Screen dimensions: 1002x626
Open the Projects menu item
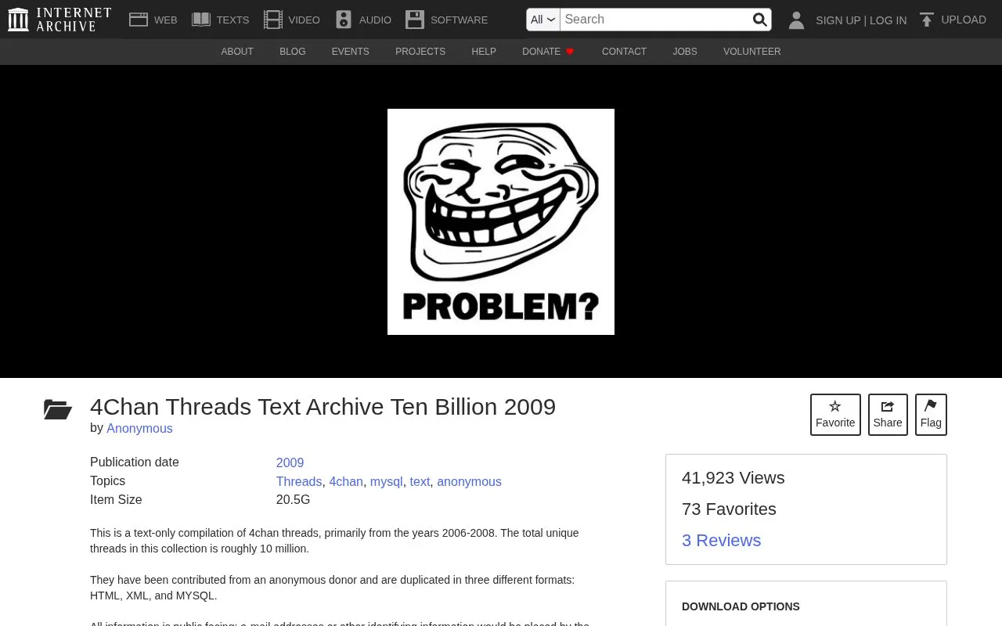tap(420, 52)
